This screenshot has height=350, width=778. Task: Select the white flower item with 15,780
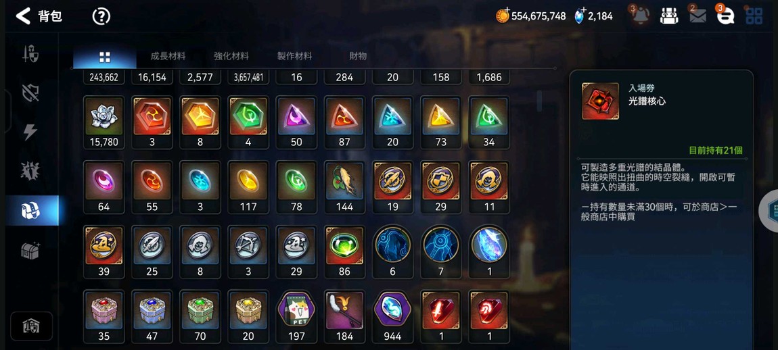[x=104, y=122]
